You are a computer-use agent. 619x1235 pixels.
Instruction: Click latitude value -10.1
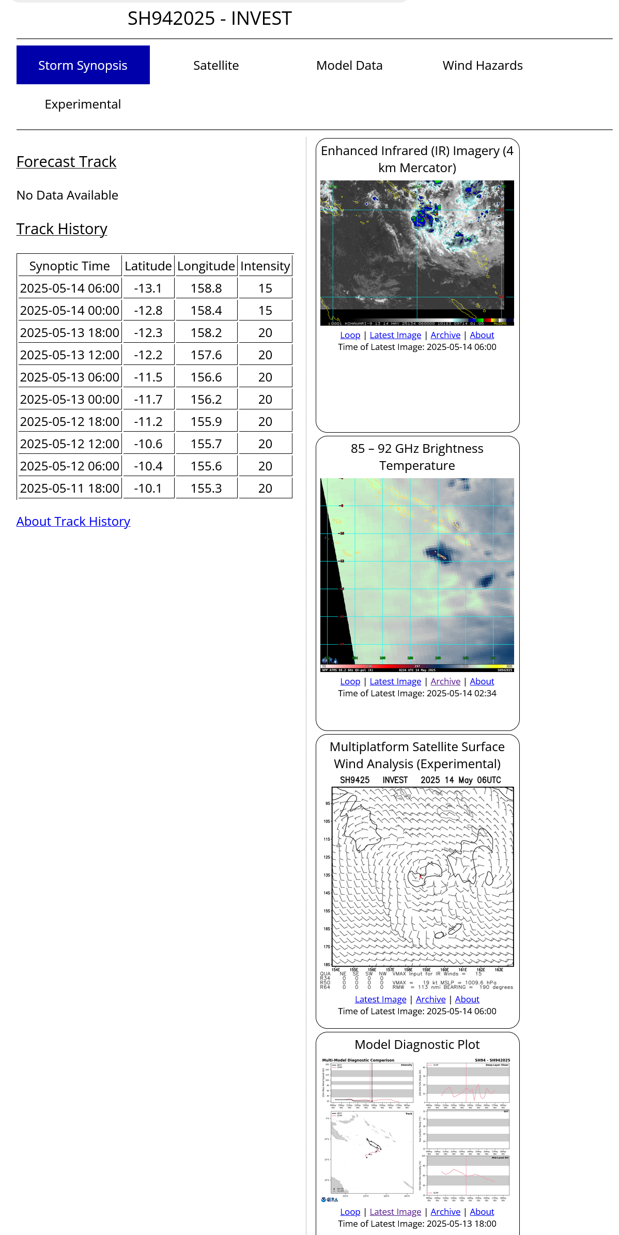pyautogui.click(x=148, y=488)
